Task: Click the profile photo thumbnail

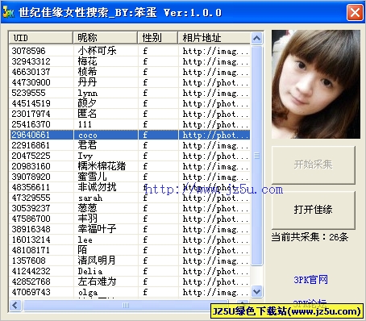Action: [316, 85]
